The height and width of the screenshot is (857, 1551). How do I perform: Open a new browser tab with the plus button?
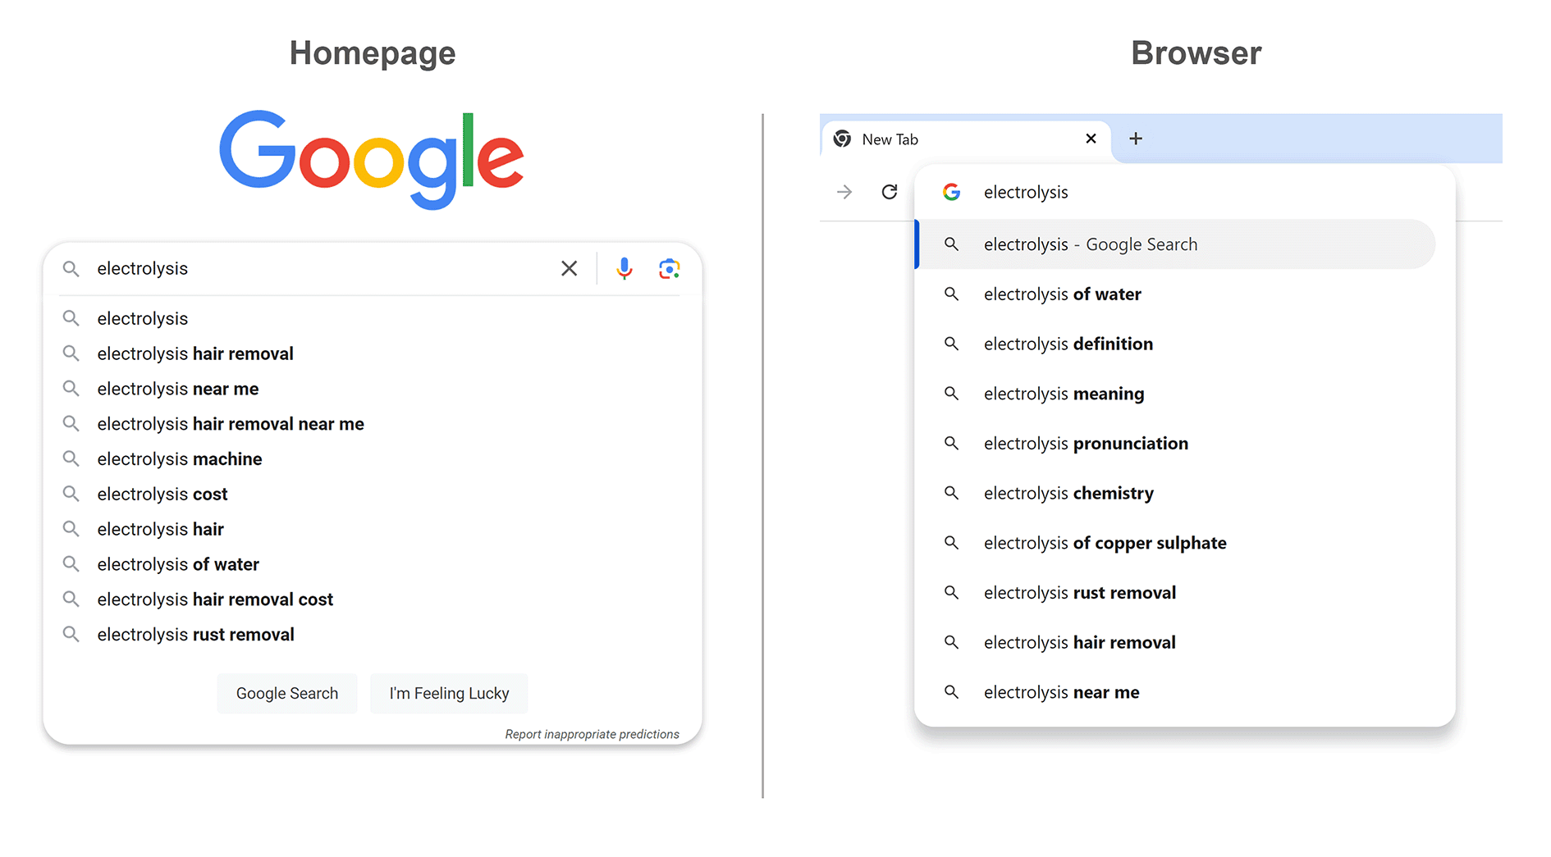[1136, 139]
